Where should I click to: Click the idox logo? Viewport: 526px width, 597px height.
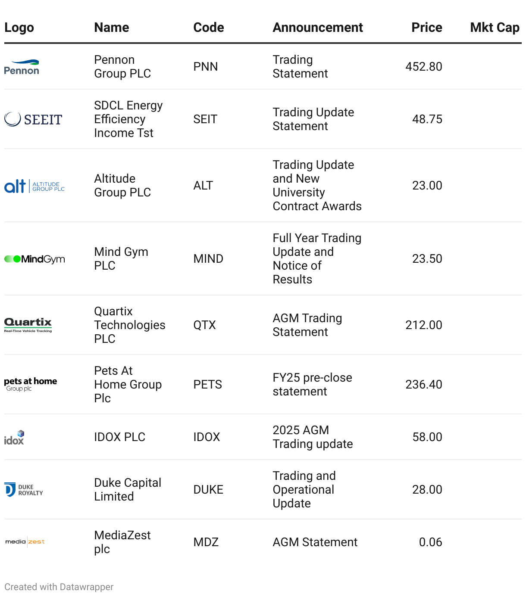[14, 437]
